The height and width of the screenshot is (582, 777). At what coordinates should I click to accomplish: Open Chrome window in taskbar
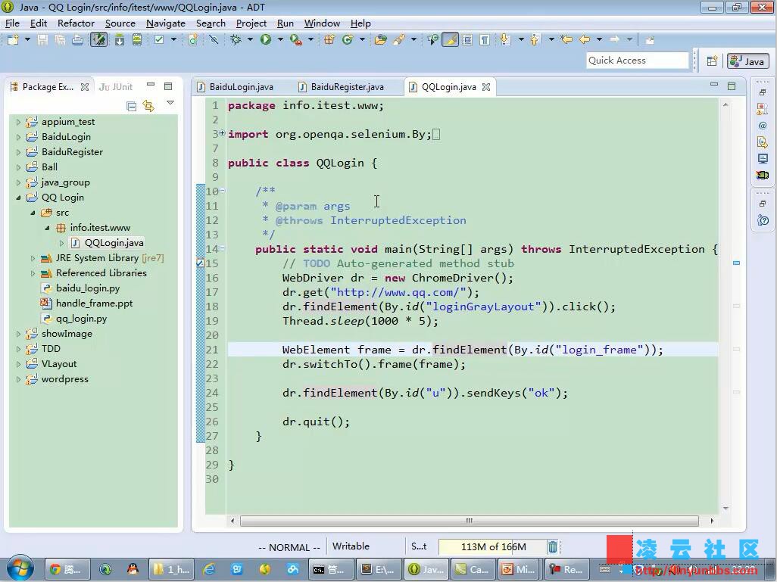click(x=68, y=570)
